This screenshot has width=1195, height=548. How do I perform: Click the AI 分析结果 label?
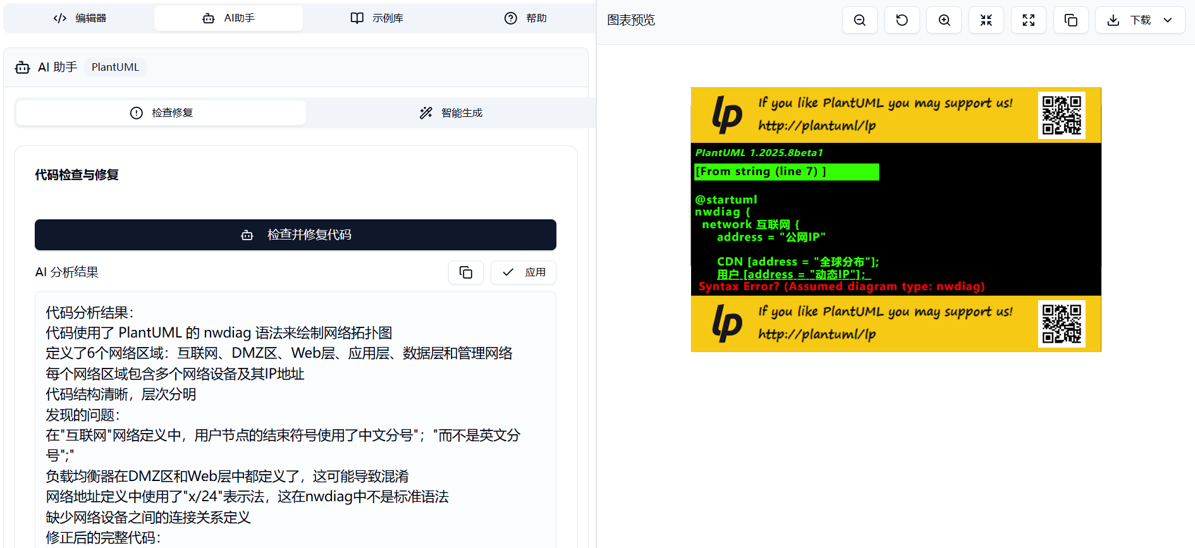67,272
